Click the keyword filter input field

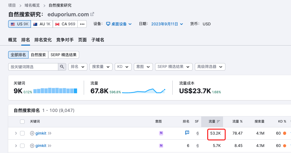tap(33, 67)
